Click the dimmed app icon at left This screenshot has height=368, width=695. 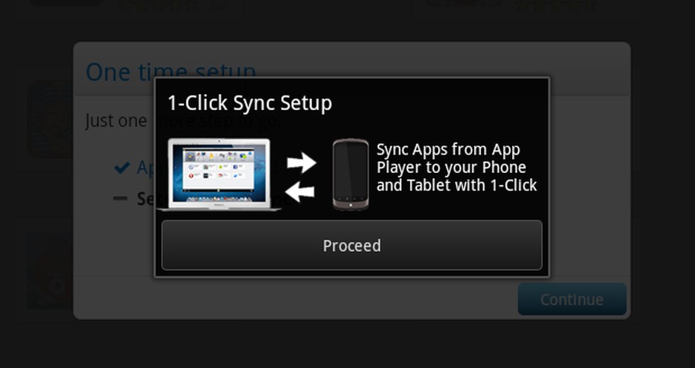50,119
